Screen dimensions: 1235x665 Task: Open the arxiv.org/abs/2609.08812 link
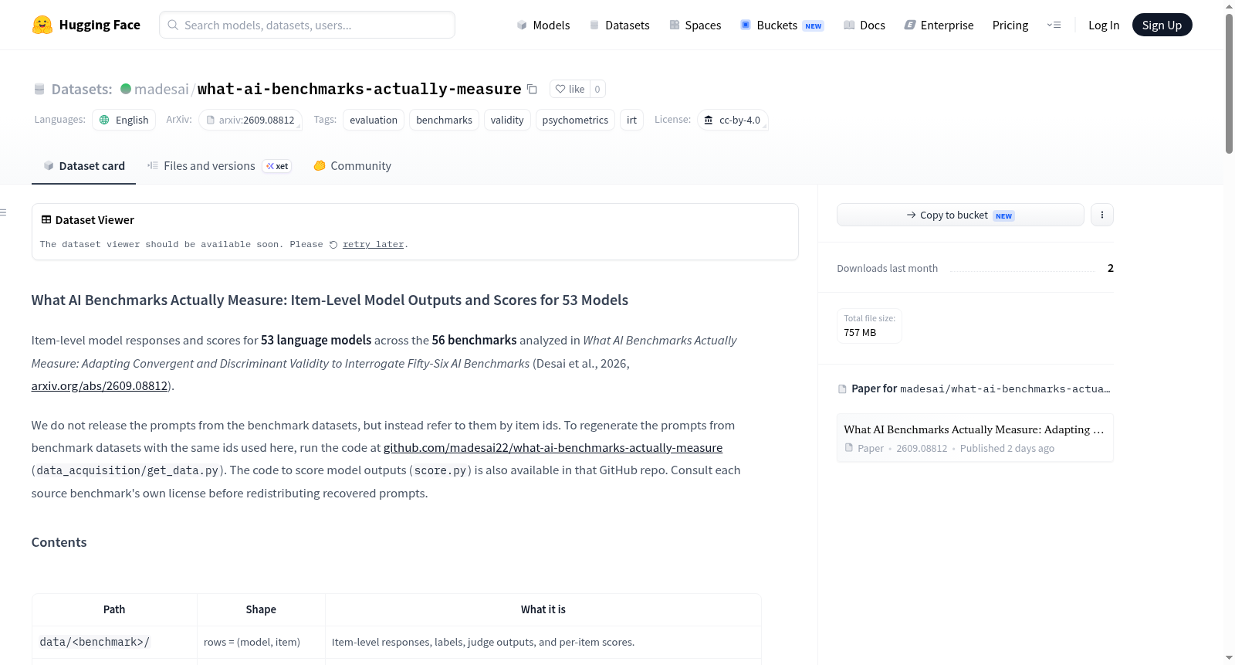pyautogui.click(x=100, y=386)
